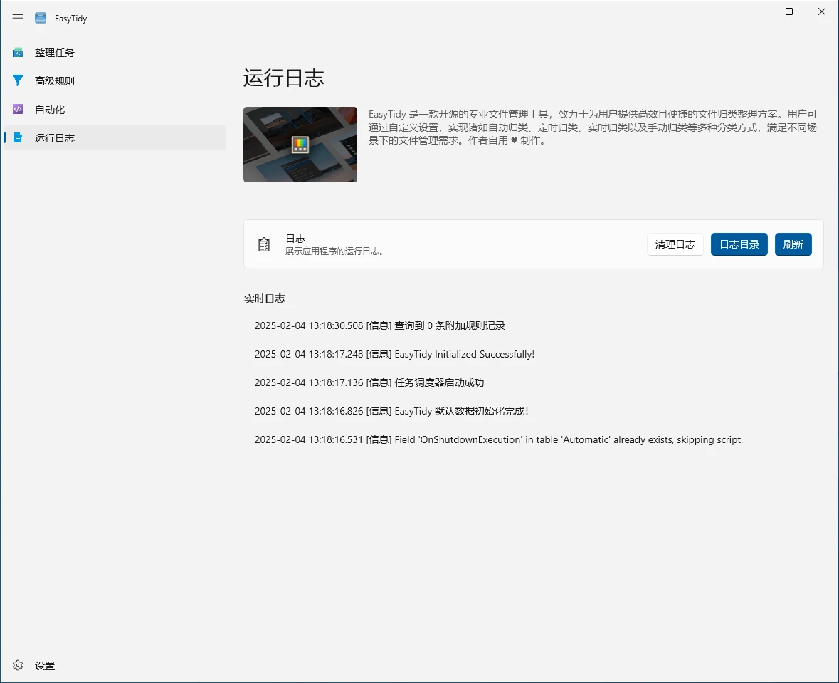Select the 'EasyTidy Initialized Successfully!' log line

click(x=394, y=354)
